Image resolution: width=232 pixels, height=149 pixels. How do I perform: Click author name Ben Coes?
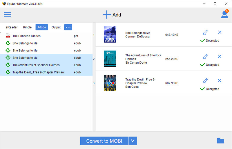(x=132, y=87)
